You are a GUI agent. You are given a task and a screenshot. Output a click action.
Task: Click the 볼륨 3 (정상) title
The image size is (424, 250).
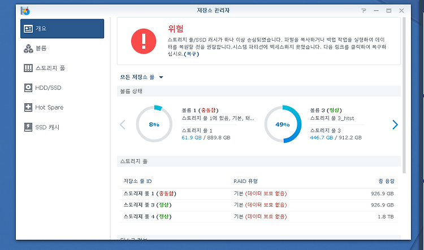[326, 110]
